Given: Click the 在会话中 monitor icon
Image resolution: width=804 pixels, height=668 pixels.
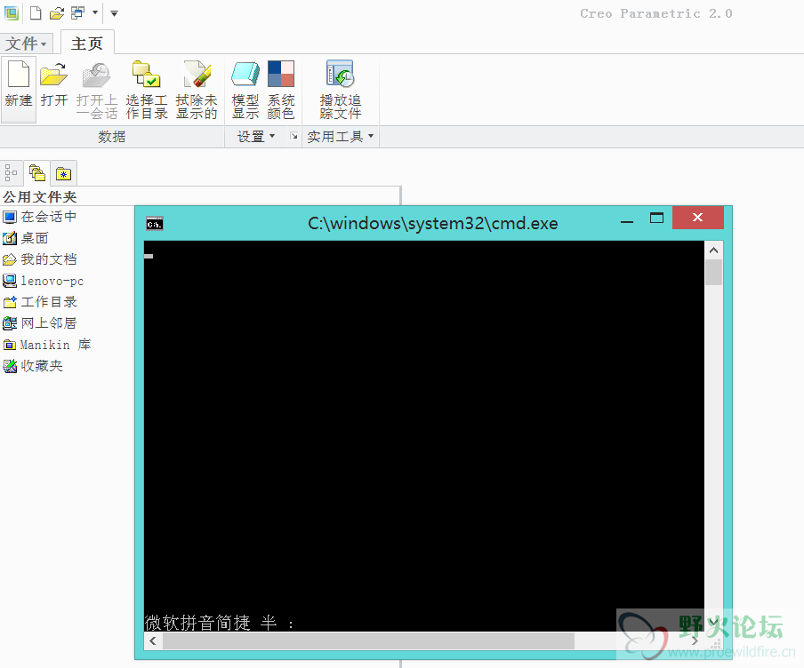Looking at the screenshot, I should pyautogui.click(x=10, y=218).
